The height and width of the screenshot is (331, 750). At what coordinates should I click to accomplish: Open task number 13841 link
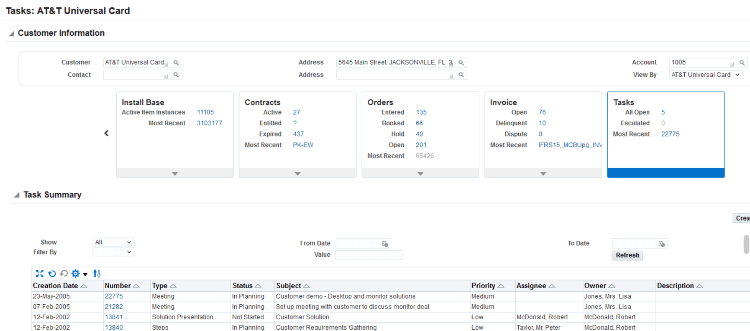click(114, 317)
